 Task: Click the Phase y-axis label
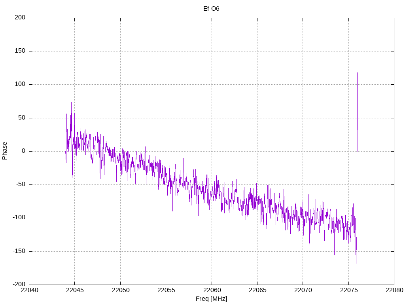pyautogui.click(x=5, y=151)
